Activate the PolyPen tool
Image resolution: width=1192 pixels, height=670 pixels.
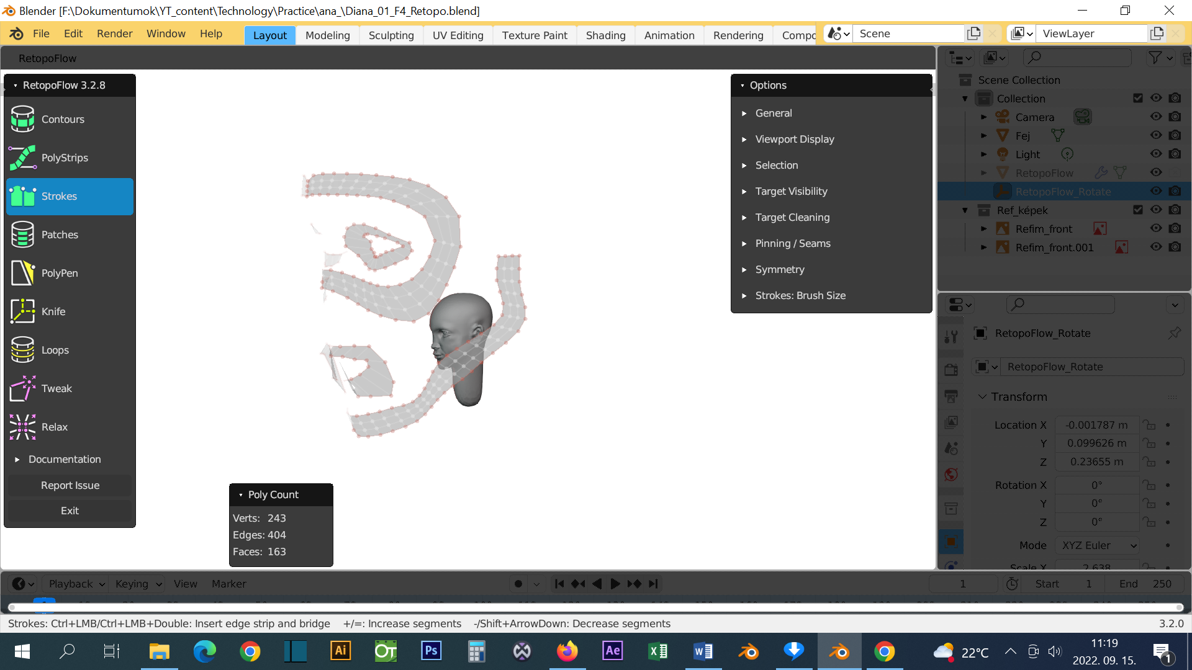[x=60, y=273]
